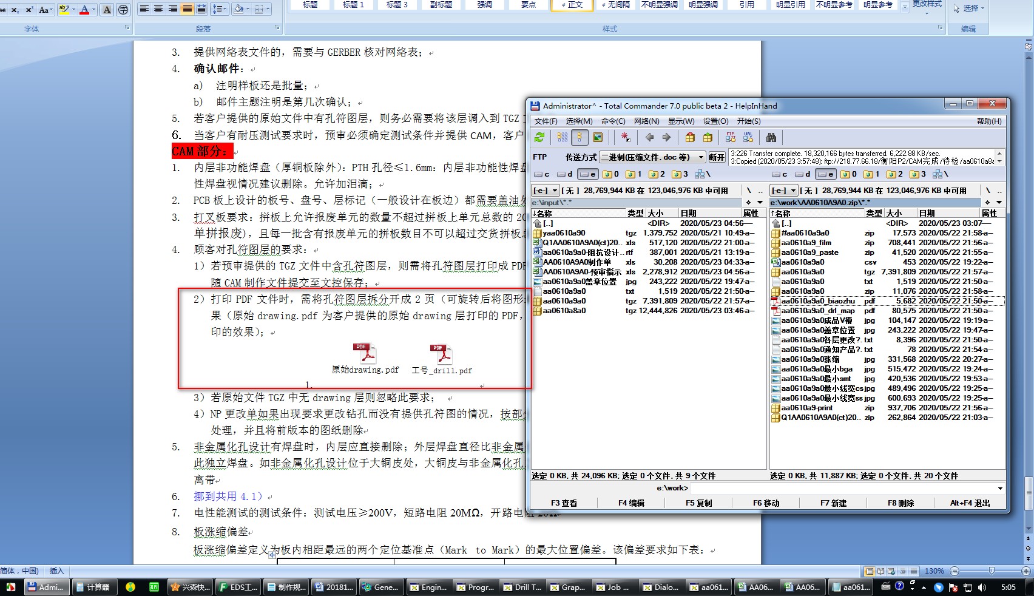Click Word zoom slider handle
This screenshot has width=1034, height=596.
(992, 571)
